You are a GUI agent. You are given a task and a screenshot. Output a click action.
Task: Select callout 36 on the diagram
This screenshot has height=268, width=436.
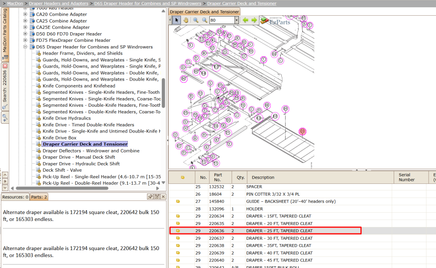point(184,79)
